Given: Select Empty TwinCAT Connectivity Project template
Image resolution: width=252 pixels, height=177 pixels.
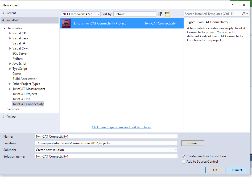Looking at the screenshot, I should click(x=122, y=23).
